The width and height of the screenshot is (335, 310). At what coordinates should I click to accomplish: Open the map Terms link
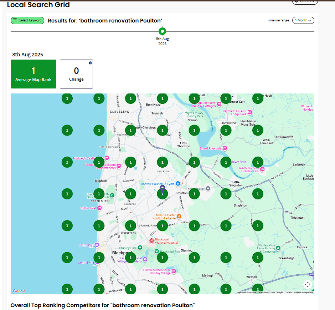pyautogui.click(x=288, y=293)
